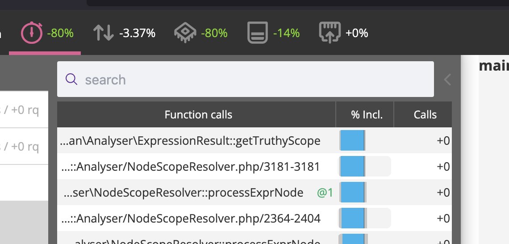Select the CPU time chip icon
The width and height of the screenshot is (509, 244).
[185, 33]
